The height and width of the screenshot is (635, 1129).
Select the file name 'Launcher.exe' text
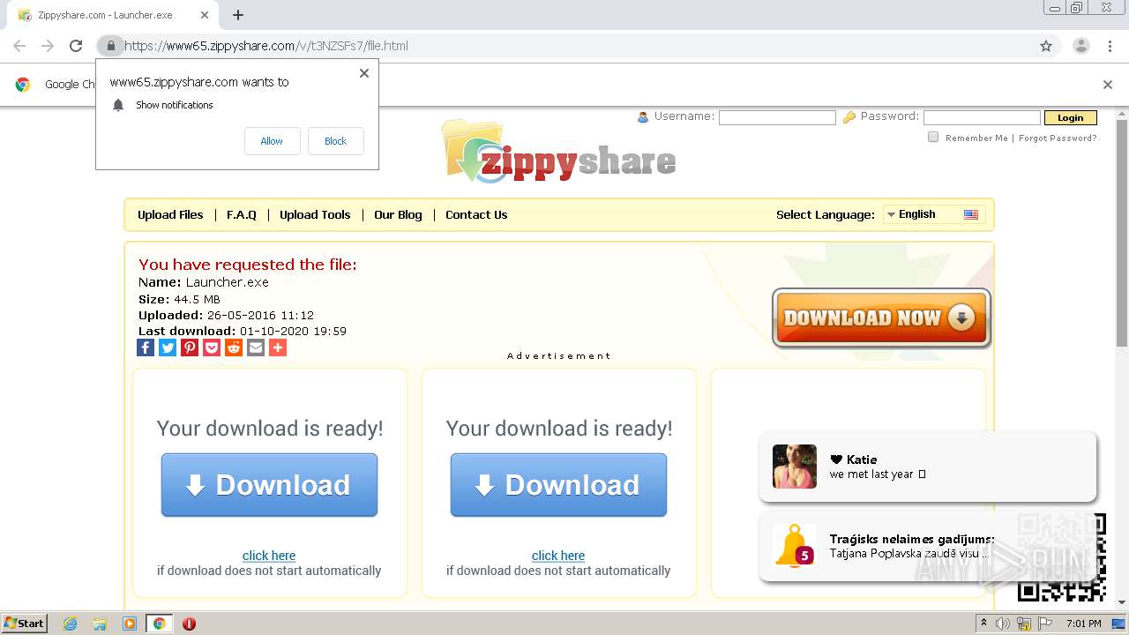tap(227, 282)
